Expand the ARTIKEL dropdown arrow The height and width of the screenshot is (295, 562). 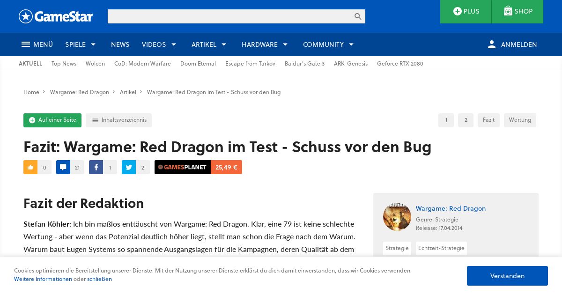224,44
